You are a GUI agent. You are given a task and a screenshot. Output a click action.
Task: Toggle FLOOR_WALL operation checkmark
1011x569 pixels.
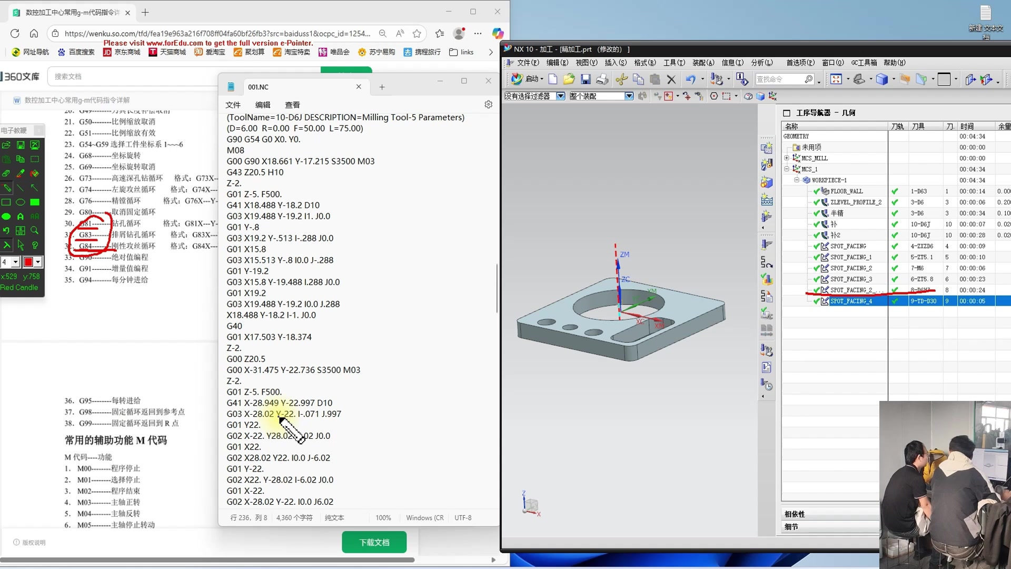816,191
